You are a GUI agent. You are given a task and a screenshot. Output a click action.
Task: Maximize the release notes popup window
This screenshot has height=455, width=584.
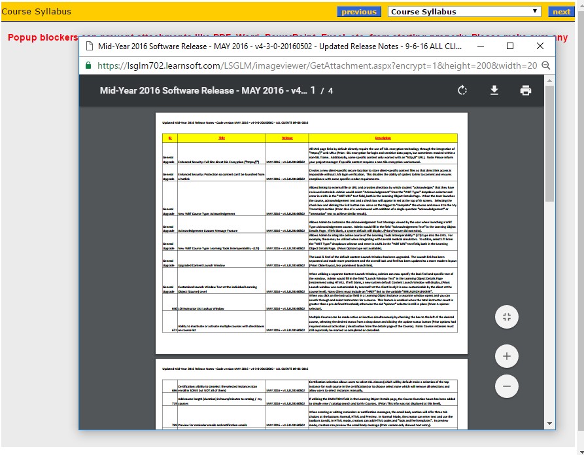click(510, 46)
